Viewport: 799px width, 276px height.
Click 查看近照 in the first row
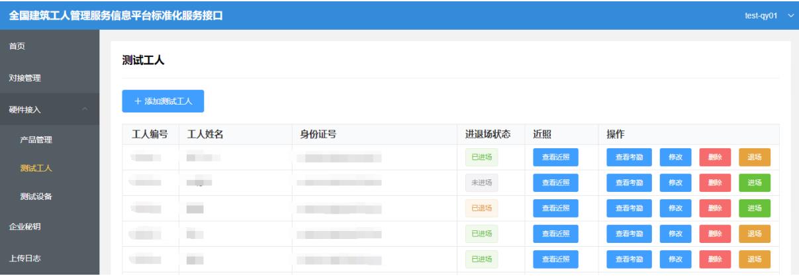pos(556,157)
